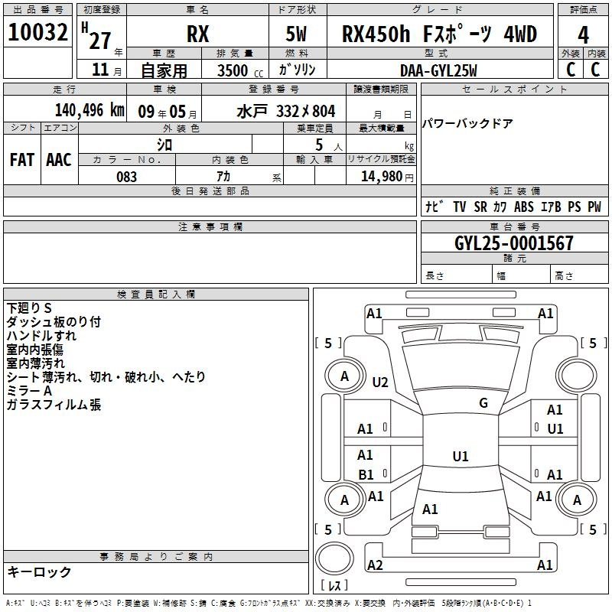Click interior color アカ
612x612 pixels.
(223, 177)
